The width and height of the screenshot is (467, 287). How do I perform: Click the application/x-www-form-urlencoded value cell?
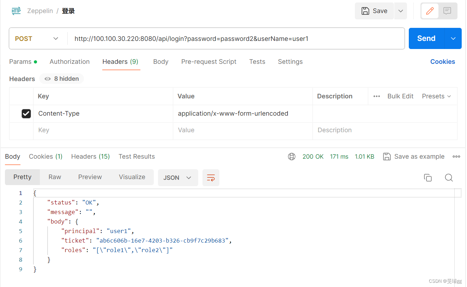pos(243,114)
